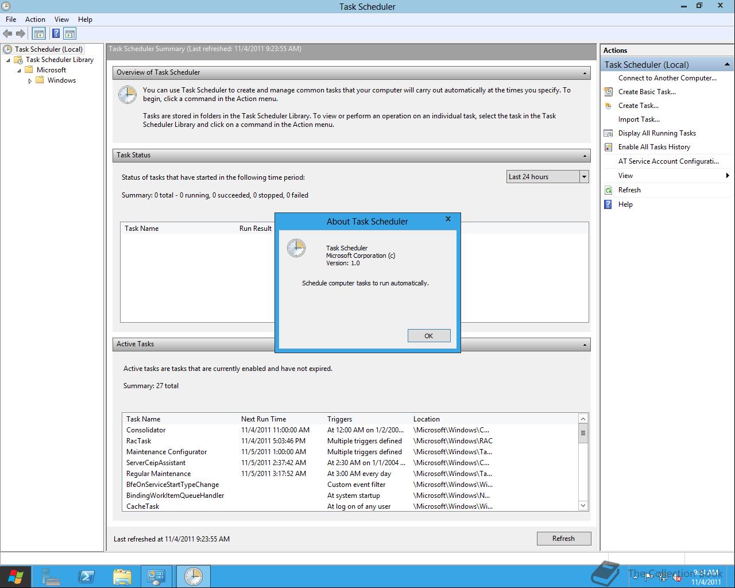This screenshot has height=588, width=735.
Task: Select the Task Scheduler (Local) clock icon
Action: pyautogui.click(x=7, y=49)
